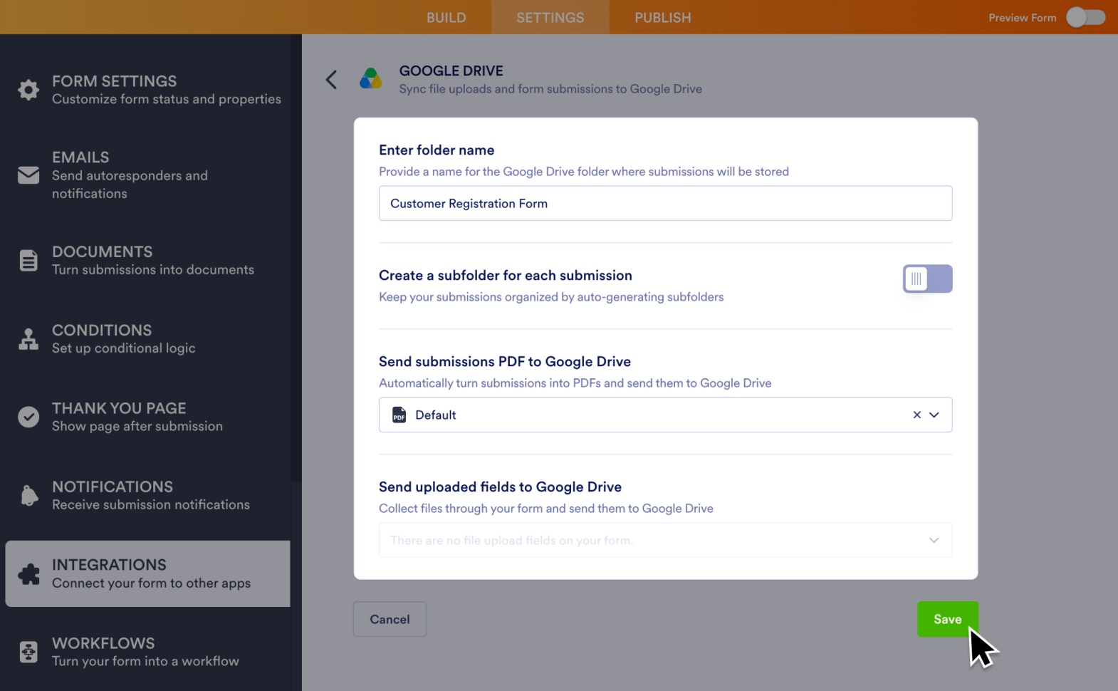1118x691 pixels.
Task: Open Documents section in the sidebar
Action: (147, 261)
